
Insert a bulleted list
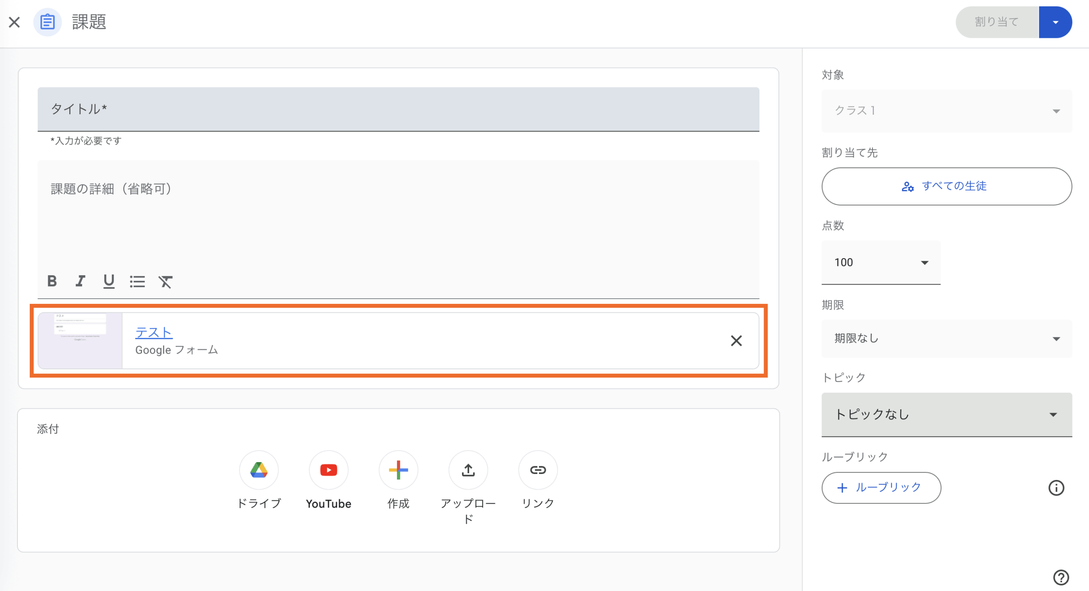click(137, 281)
